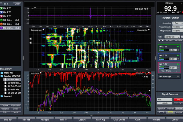Screen dimensions: 183x122
Task: Enable No Track
Action: click(x=178, y=41)
